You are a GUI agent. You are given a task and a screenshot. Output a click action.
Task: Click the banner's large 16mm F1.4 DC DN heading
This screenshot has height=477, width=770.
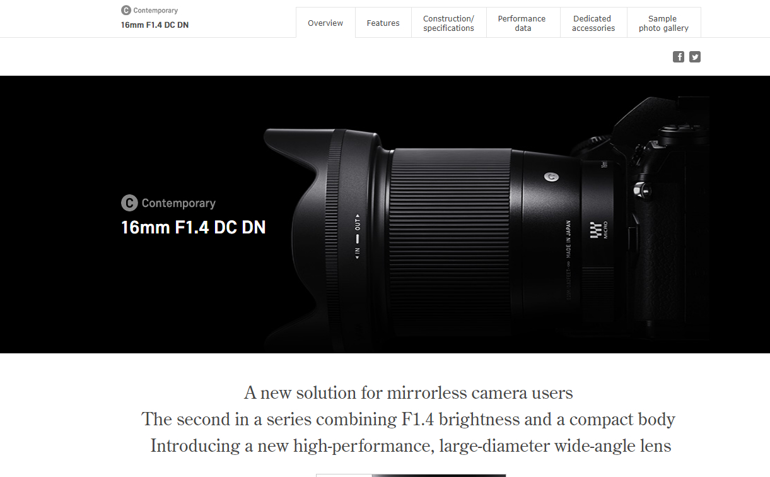194,227
